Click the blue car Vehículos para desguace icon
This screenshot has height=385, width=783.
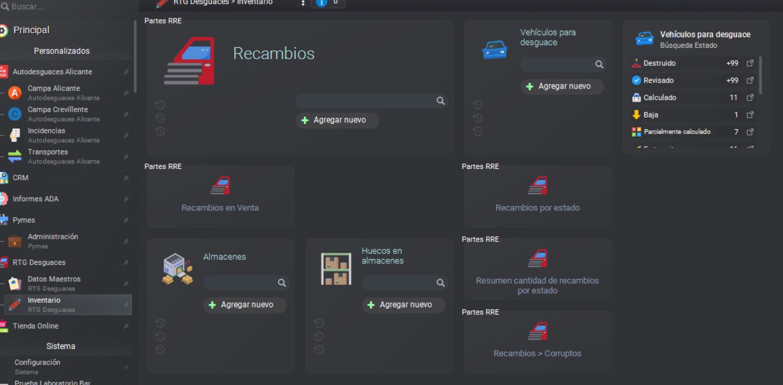494,50
